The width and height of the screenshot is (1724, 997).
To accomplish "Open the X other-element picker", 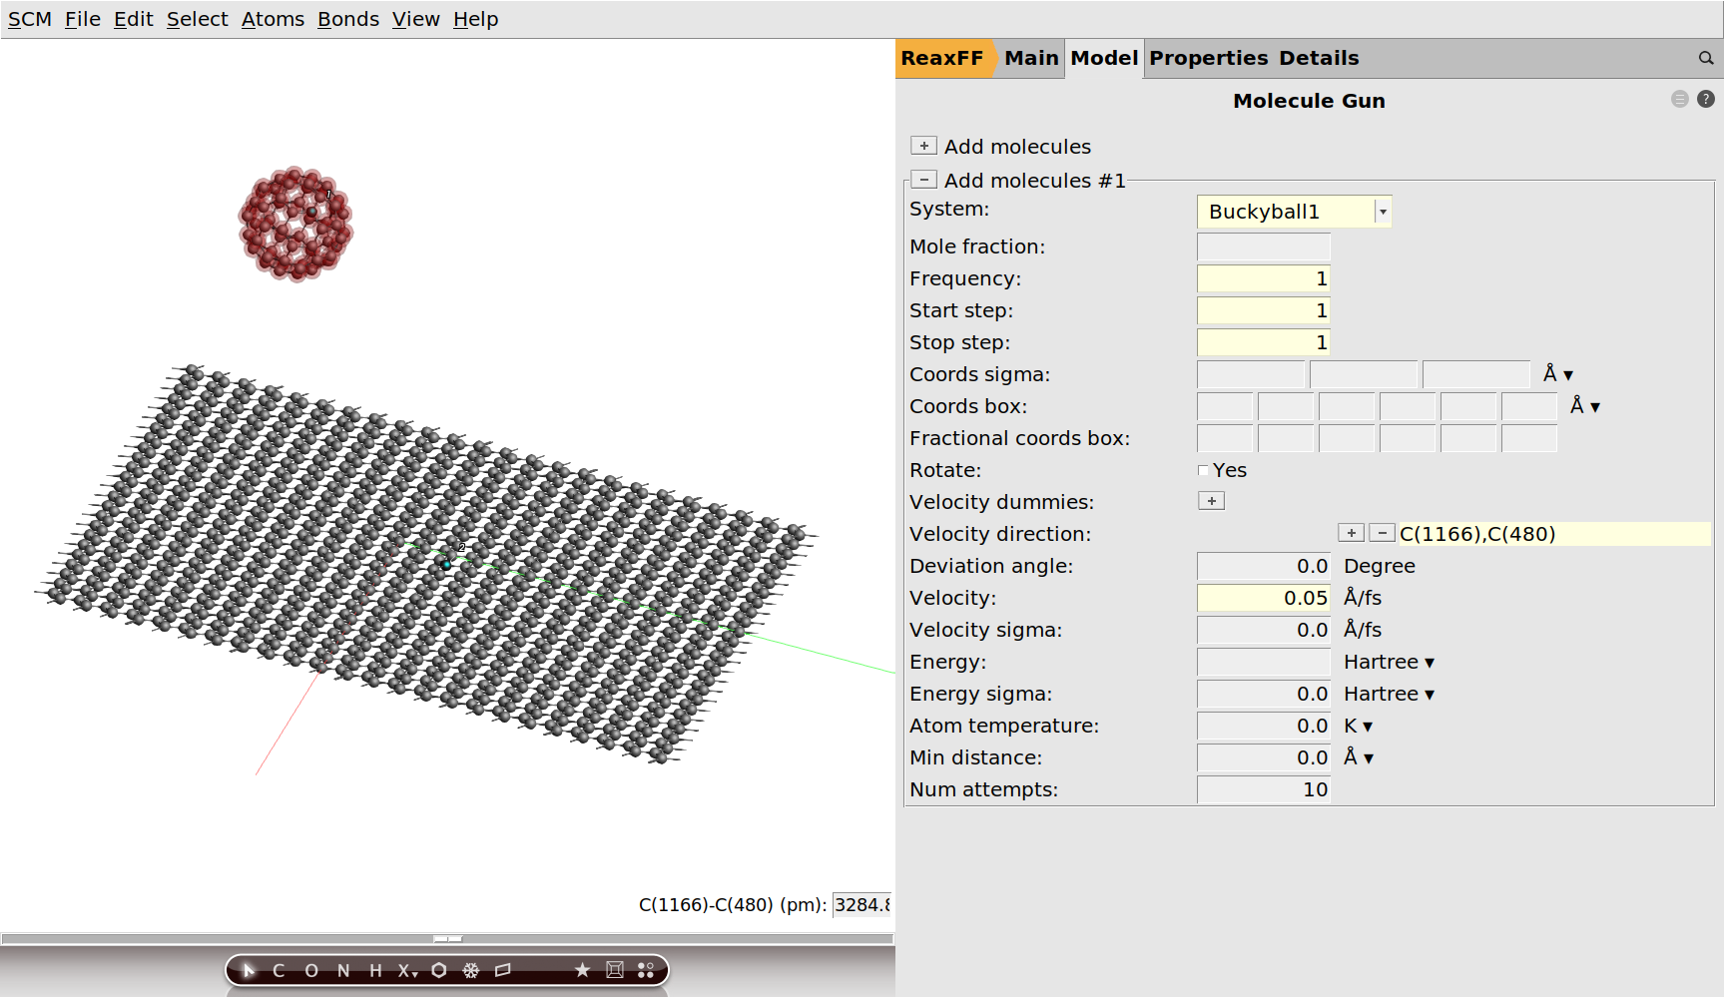I will click(407, 970).
